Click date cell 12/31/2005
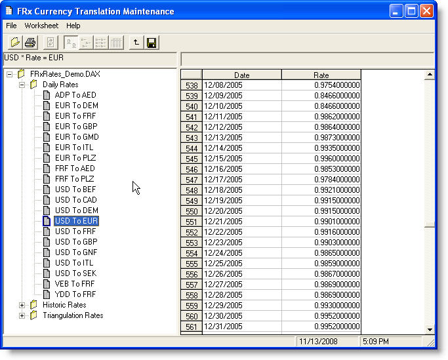 click(242, 327)
